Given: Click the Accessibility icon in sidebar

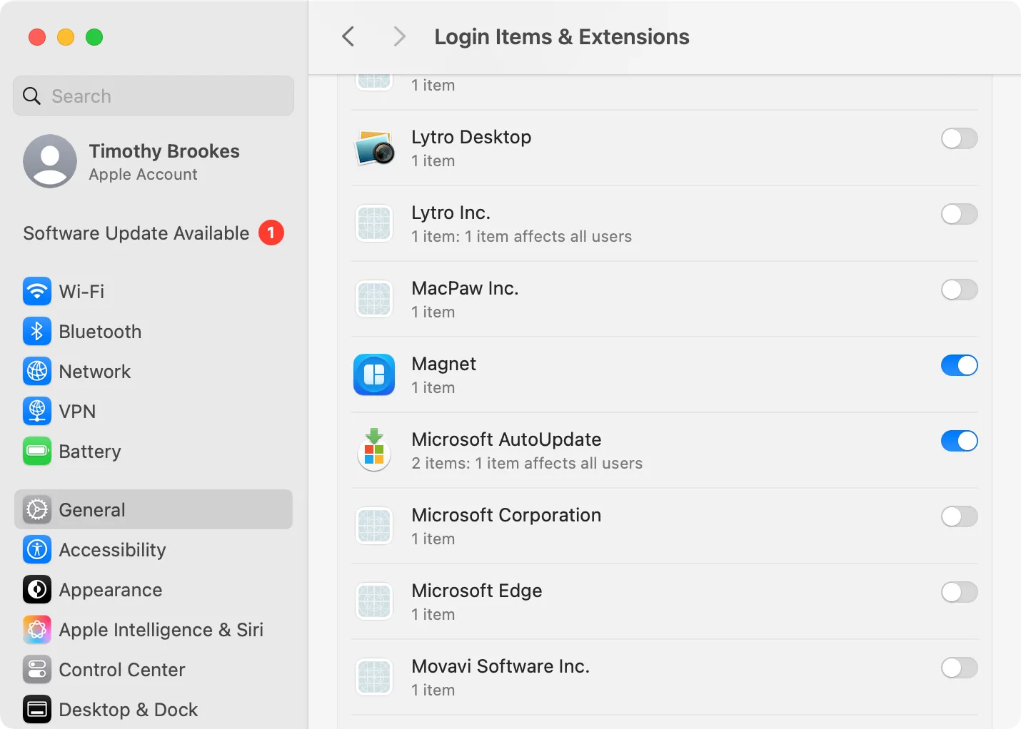Looking at the screenshot, I should tap(37, 549).
